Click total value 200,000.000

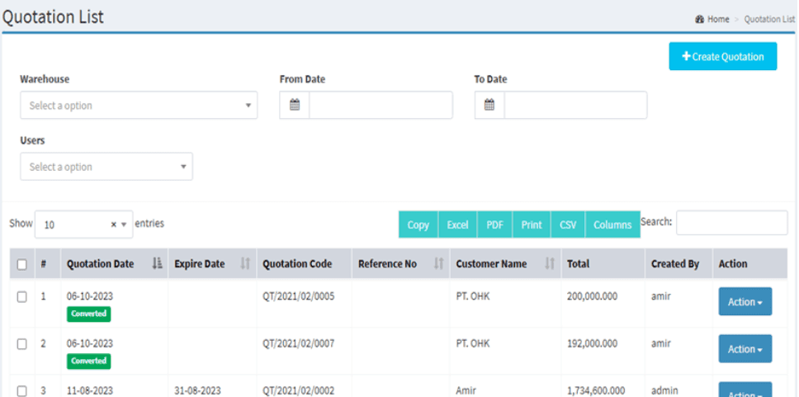pos(592,296)
